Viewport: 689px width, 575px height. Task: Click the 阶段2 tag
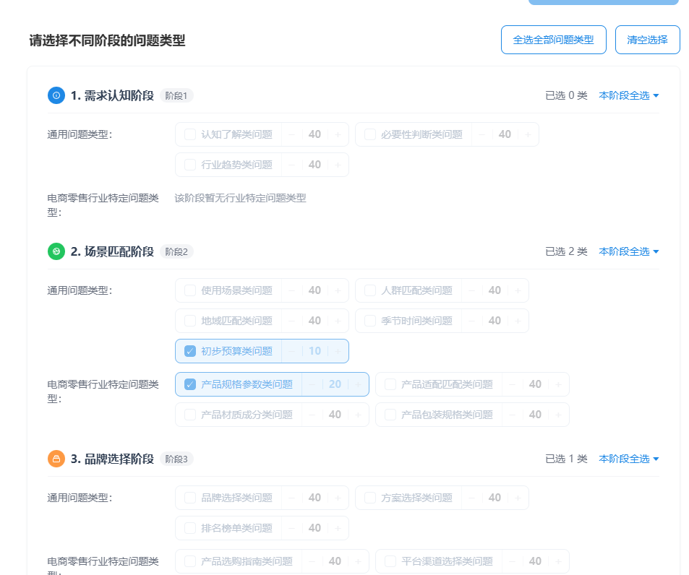click(176, 252)
